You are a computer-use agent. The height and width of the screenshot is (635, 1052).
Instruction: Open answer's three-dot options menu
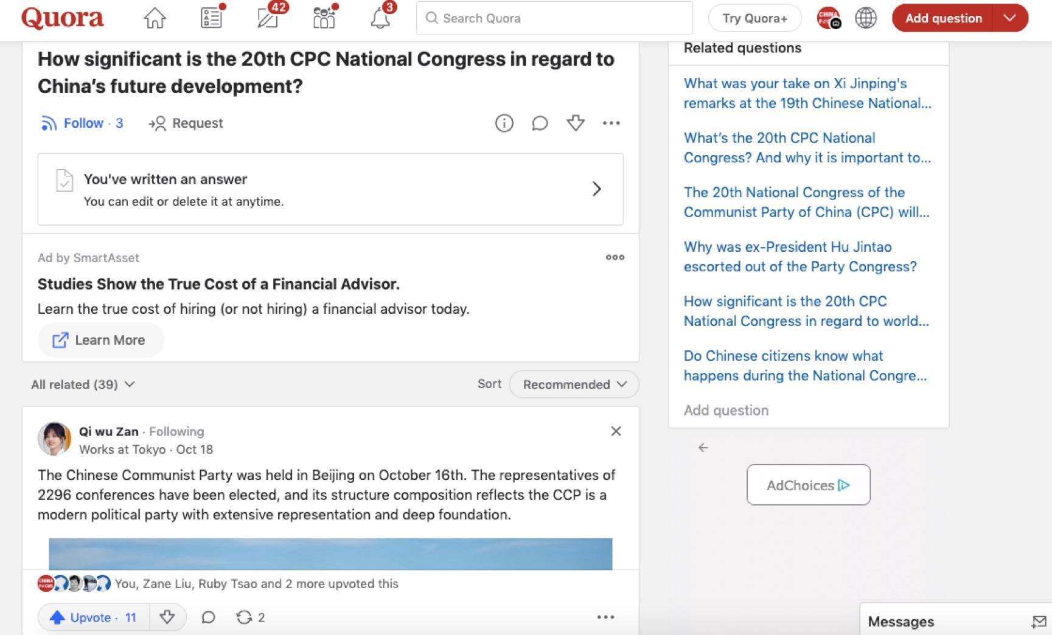605,617
